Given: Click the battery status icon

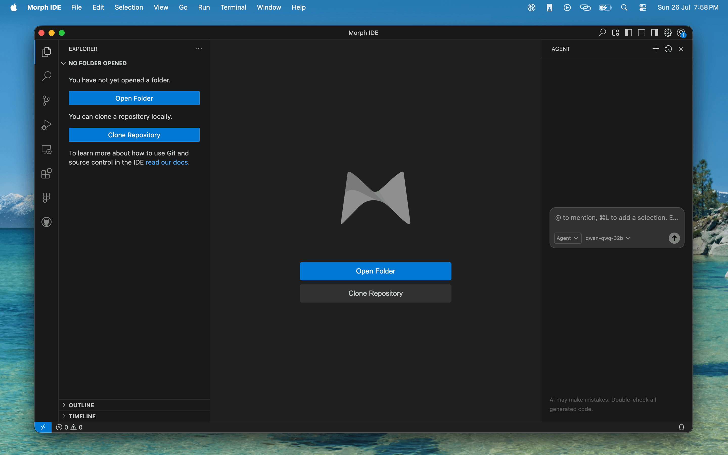Looking at the screenshot, I should (x=605, y=8).
